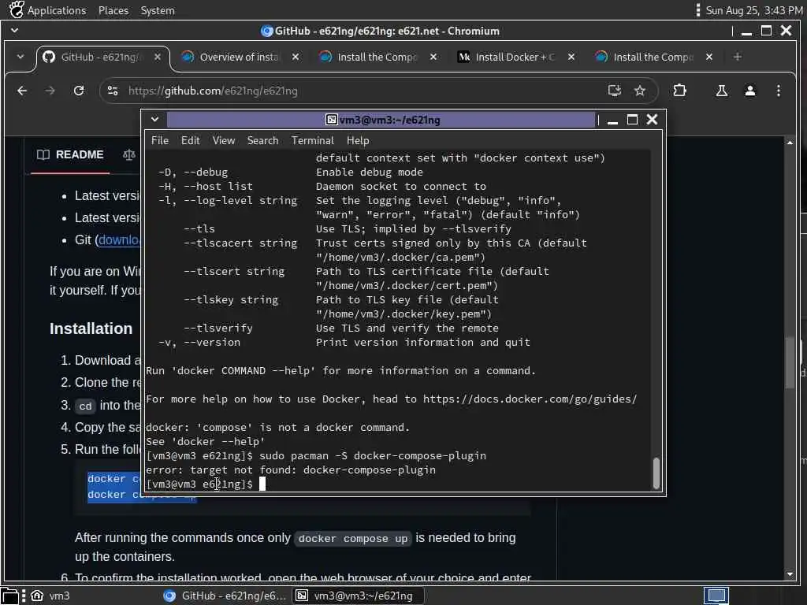Click the terminal prompt input line

(398, 484)
